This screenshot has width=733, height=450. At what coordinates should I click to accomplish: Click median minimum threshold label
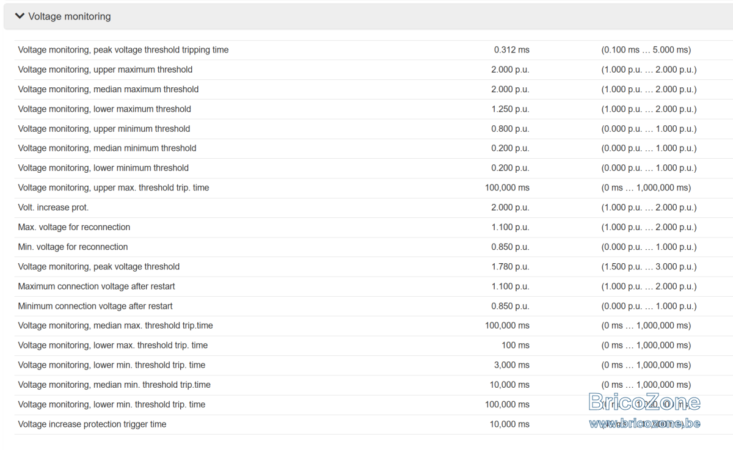pyautogui.click(x=107, y=148)
